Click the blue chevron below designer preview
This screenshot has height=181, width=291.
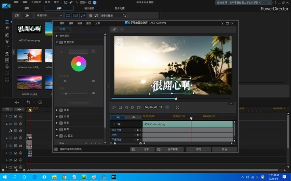click(x=231, y=104)
